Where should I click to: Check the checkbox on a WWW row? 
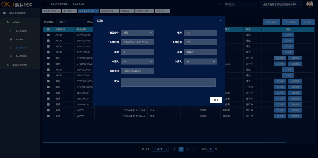48,110
